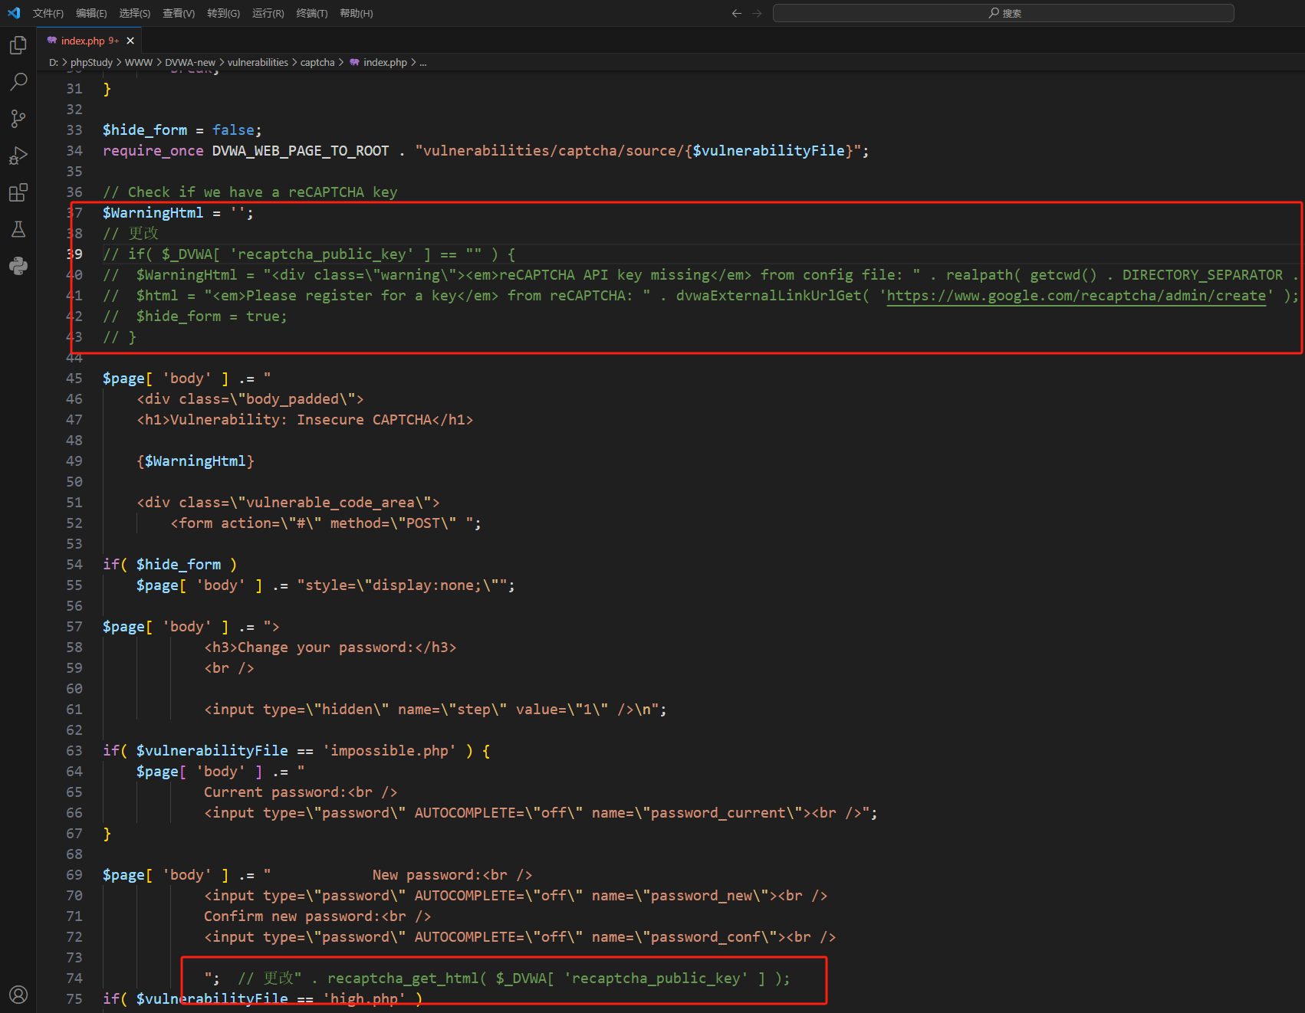1305x1013 pixels.
Task: Go back with the left arrow
Action: 737,13
